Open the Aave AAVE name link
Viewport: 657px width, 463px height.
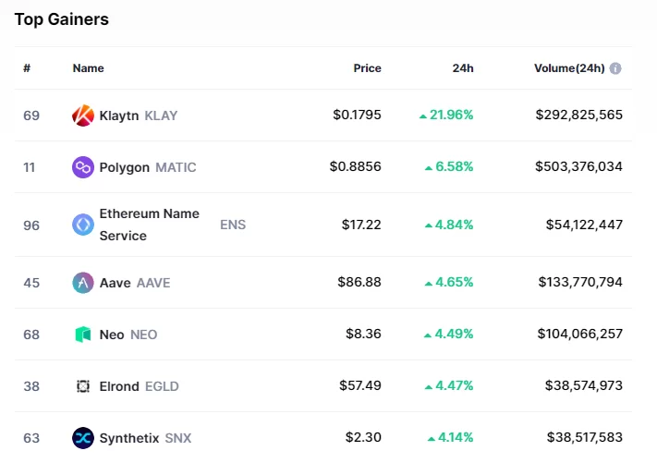coord(135,283)
